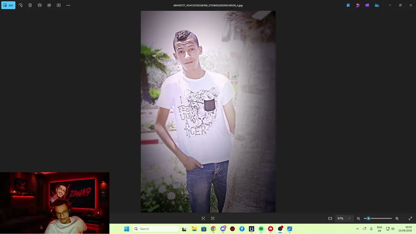Open the three-dot See more menu
Screen dimensions: 416x234
pos(68,5)
